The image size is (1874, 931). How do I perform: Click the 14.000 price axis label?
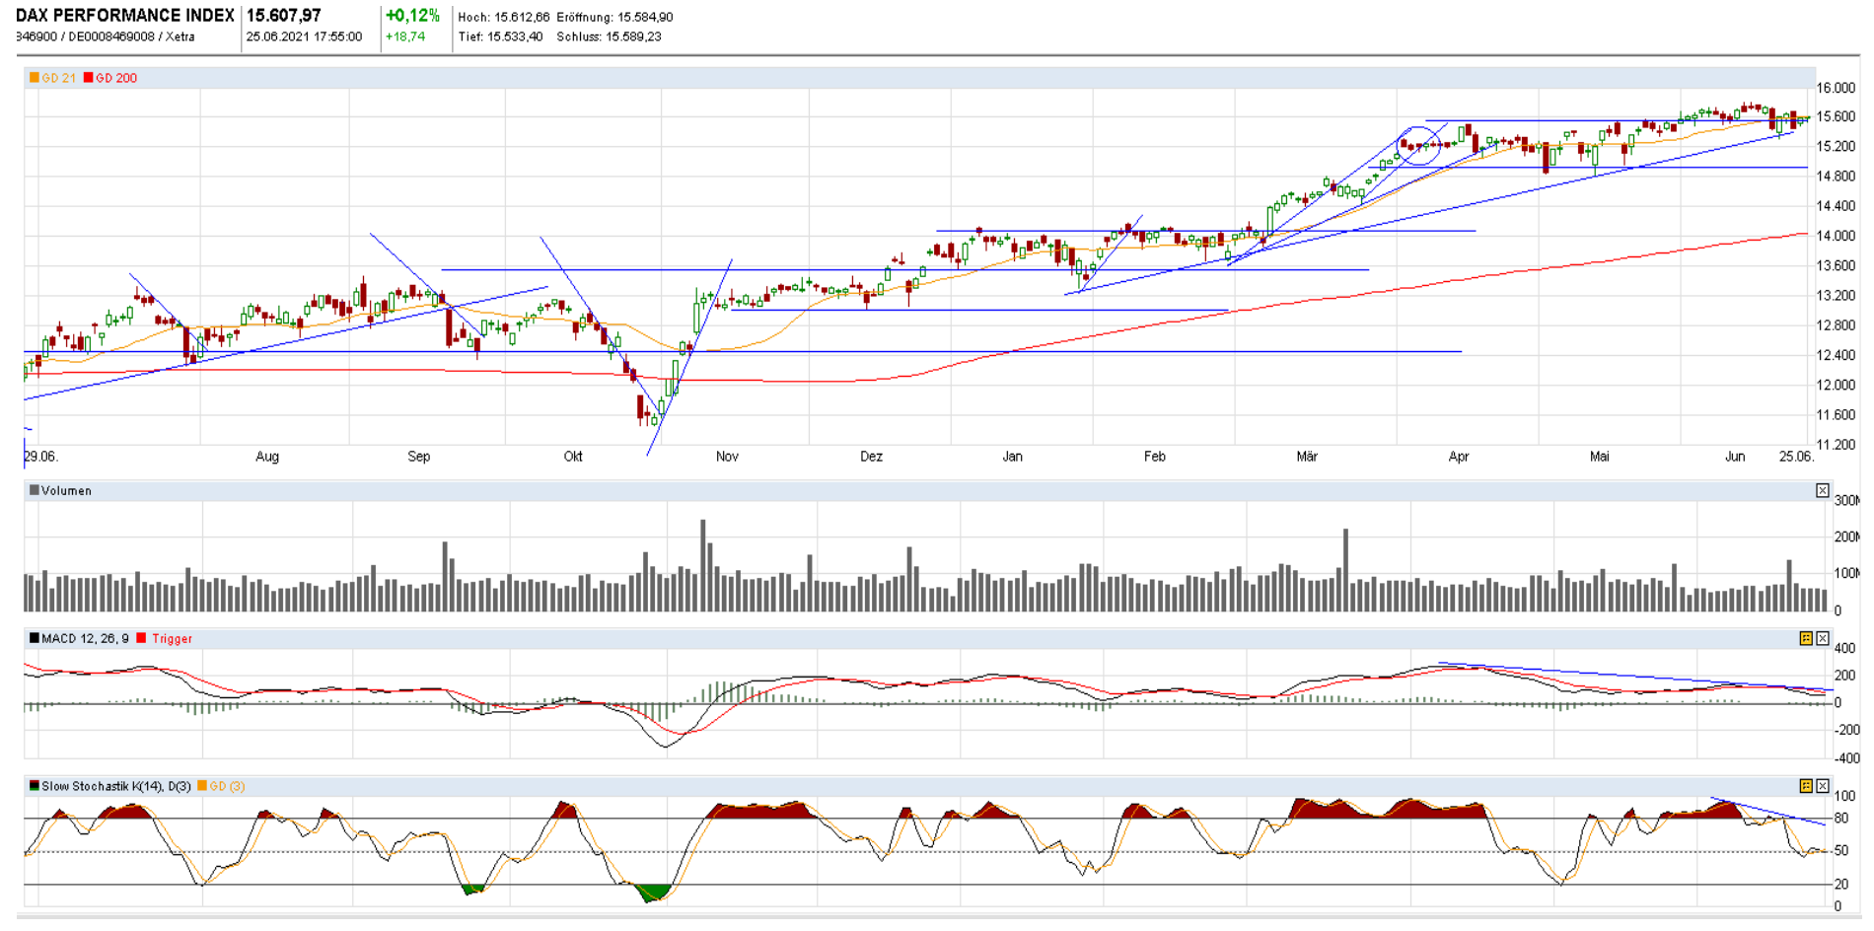tap(1837, 236)
